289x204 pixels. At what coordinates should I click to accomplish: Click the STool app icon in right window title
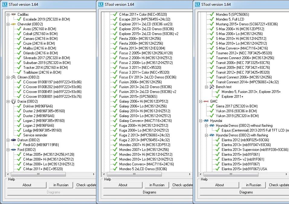[x=197, y=5]
